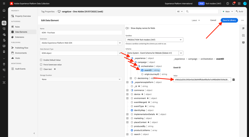Click Save to Library button
Viewport: 249px width, 137px height.
(229, 20)
